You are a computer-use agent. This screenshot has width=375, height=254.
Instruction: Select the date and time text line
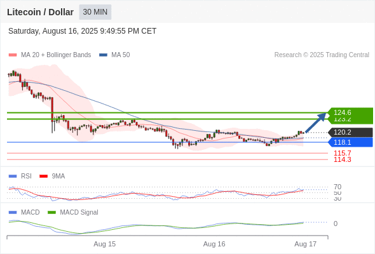(x=82, y=31)
